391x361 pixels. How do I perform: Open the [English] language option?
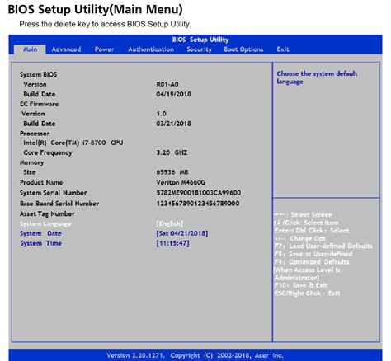click(x=170, y=223)
